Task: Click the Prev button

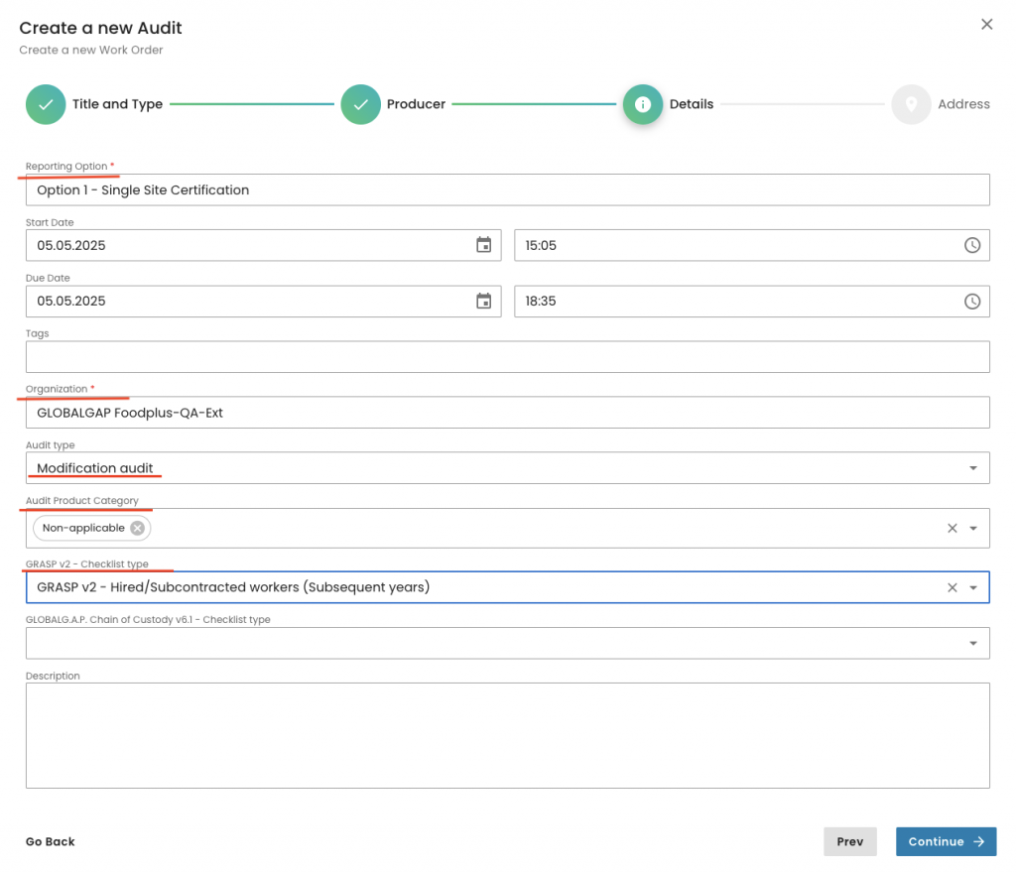Action: (x=849, y=841)
